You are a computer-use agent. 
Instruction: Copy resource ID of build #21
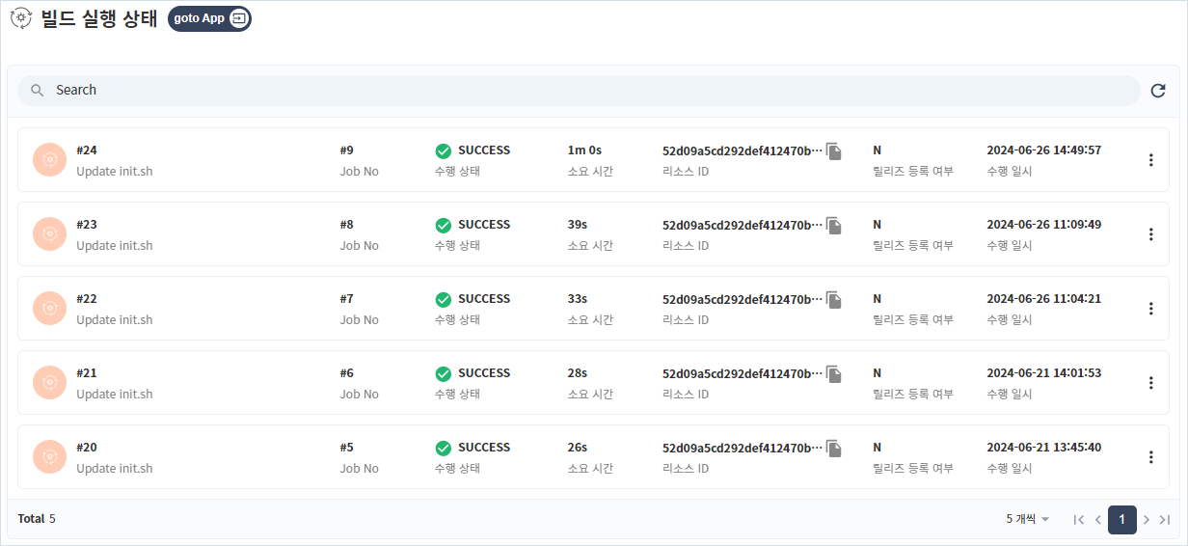[834, 374]
